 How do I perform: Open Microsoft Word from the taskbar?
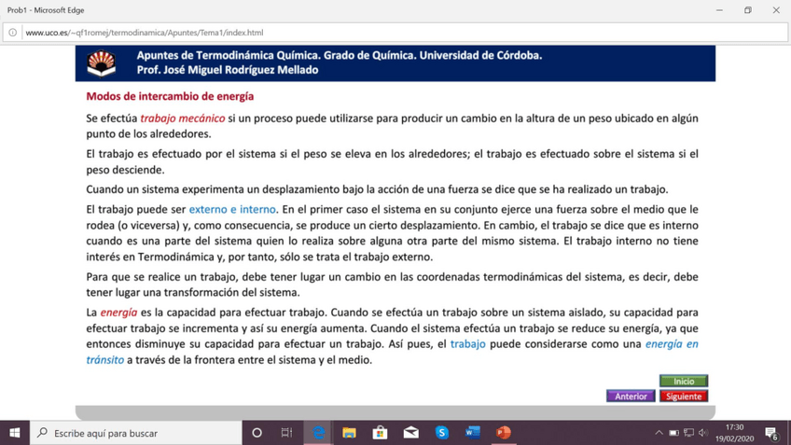(x=473, y=433)
